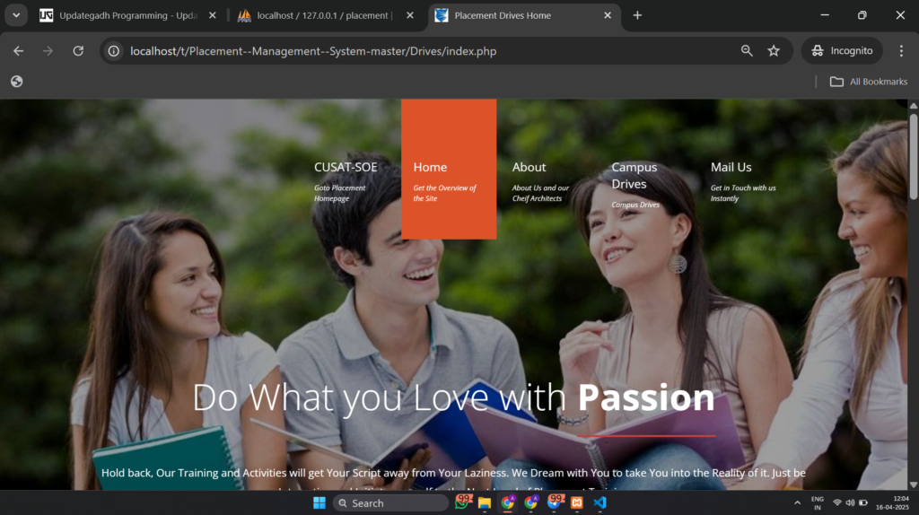Launch Visual Studio Code from the taskbar
The height and width of the screenshot is (515, 919).
600,503
